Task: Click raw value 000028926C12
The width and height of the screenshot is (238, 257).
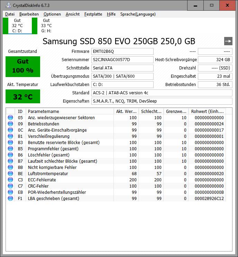Action: point(209,199)
